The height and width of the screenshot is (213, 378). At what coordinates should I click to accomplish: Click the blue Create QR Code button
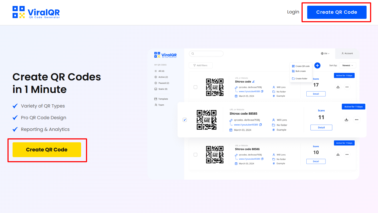337,12
